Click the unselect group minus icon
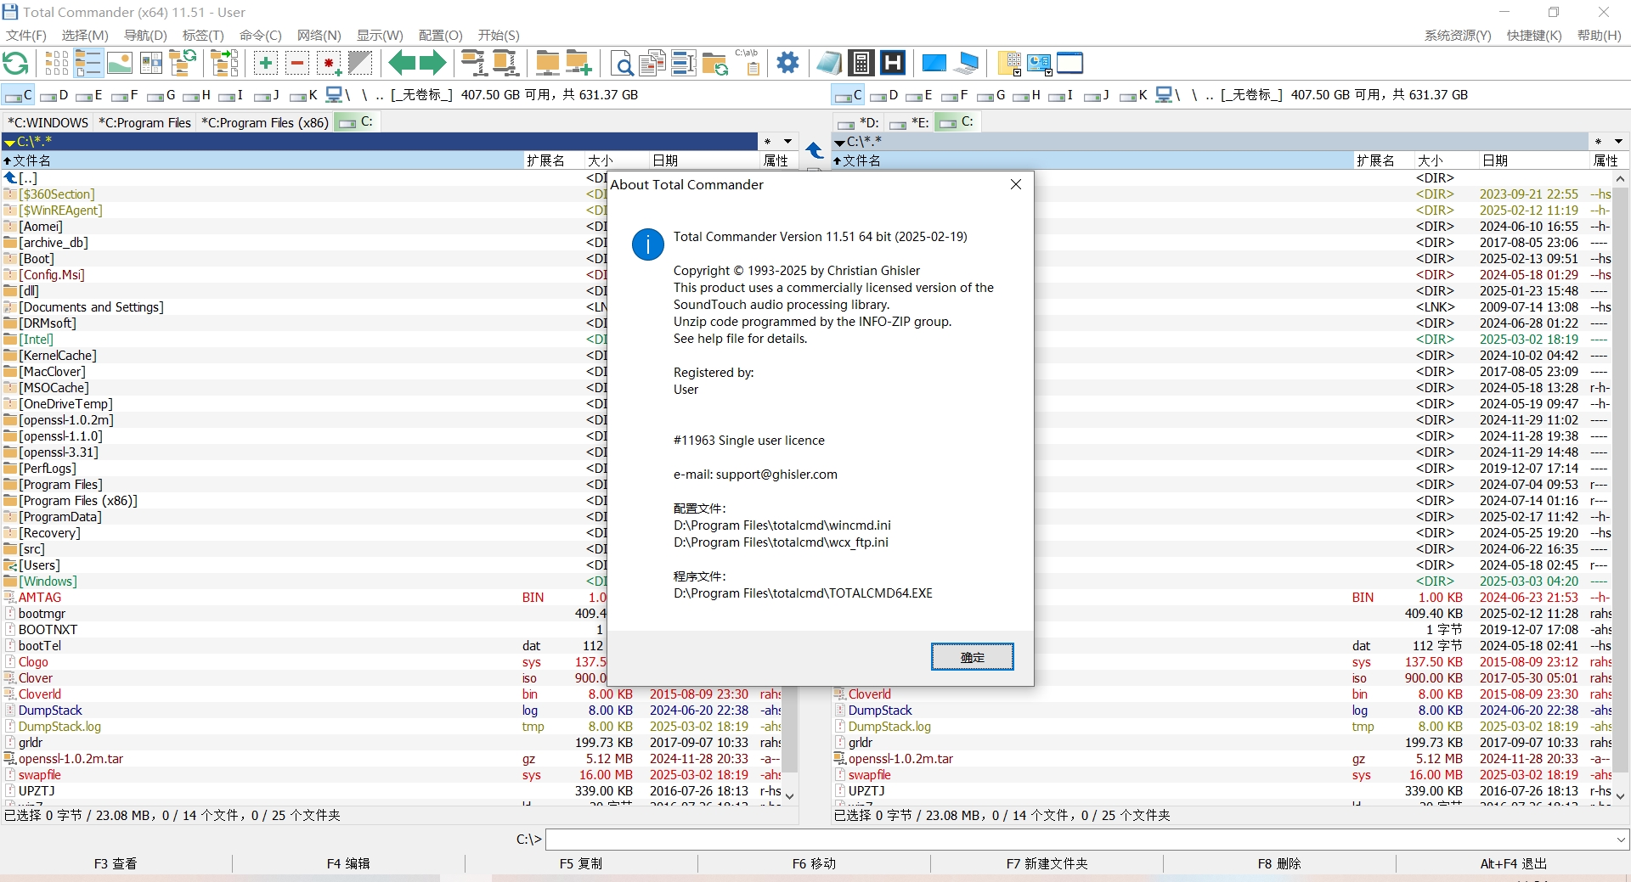 pyautogui.click(x=297, y=63)
